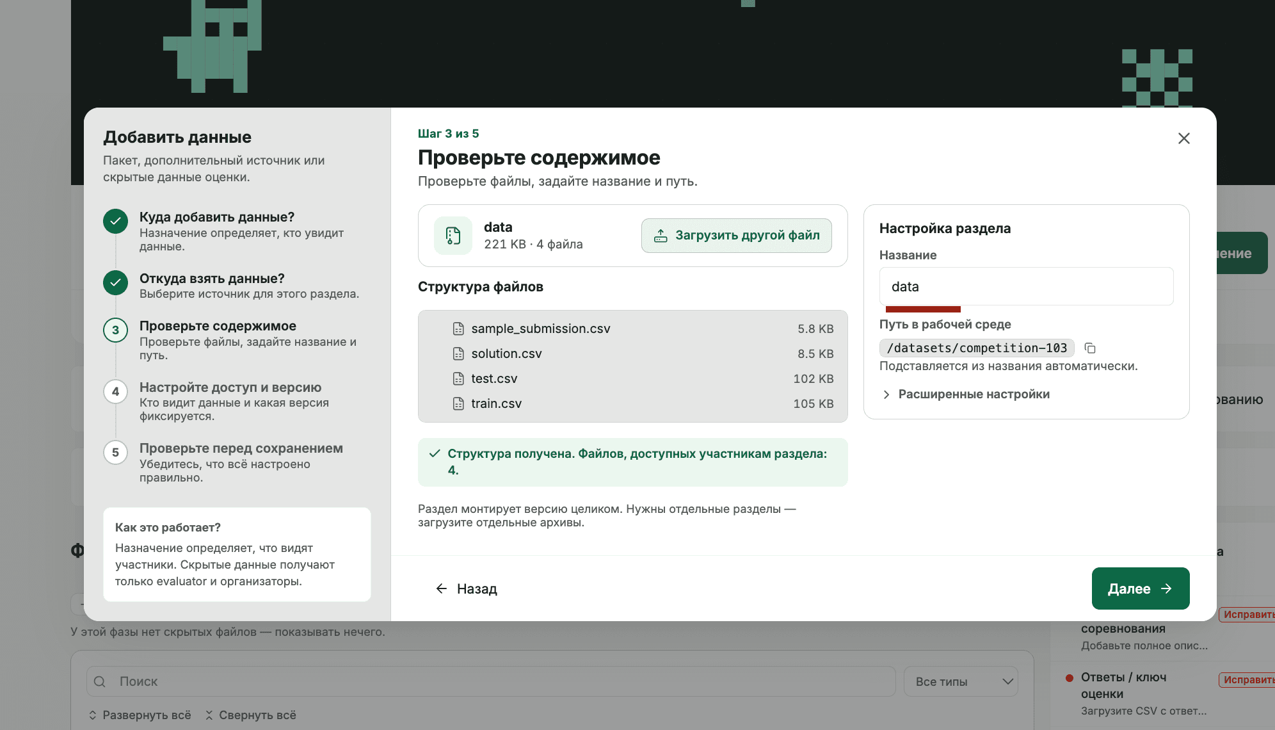The image size is (1275, 730).
Task: Copy the /datasets/competition-103 path
Action: click(1090, 348)
